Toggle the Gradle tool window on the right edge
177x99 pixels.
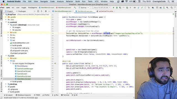click(176, 14)
